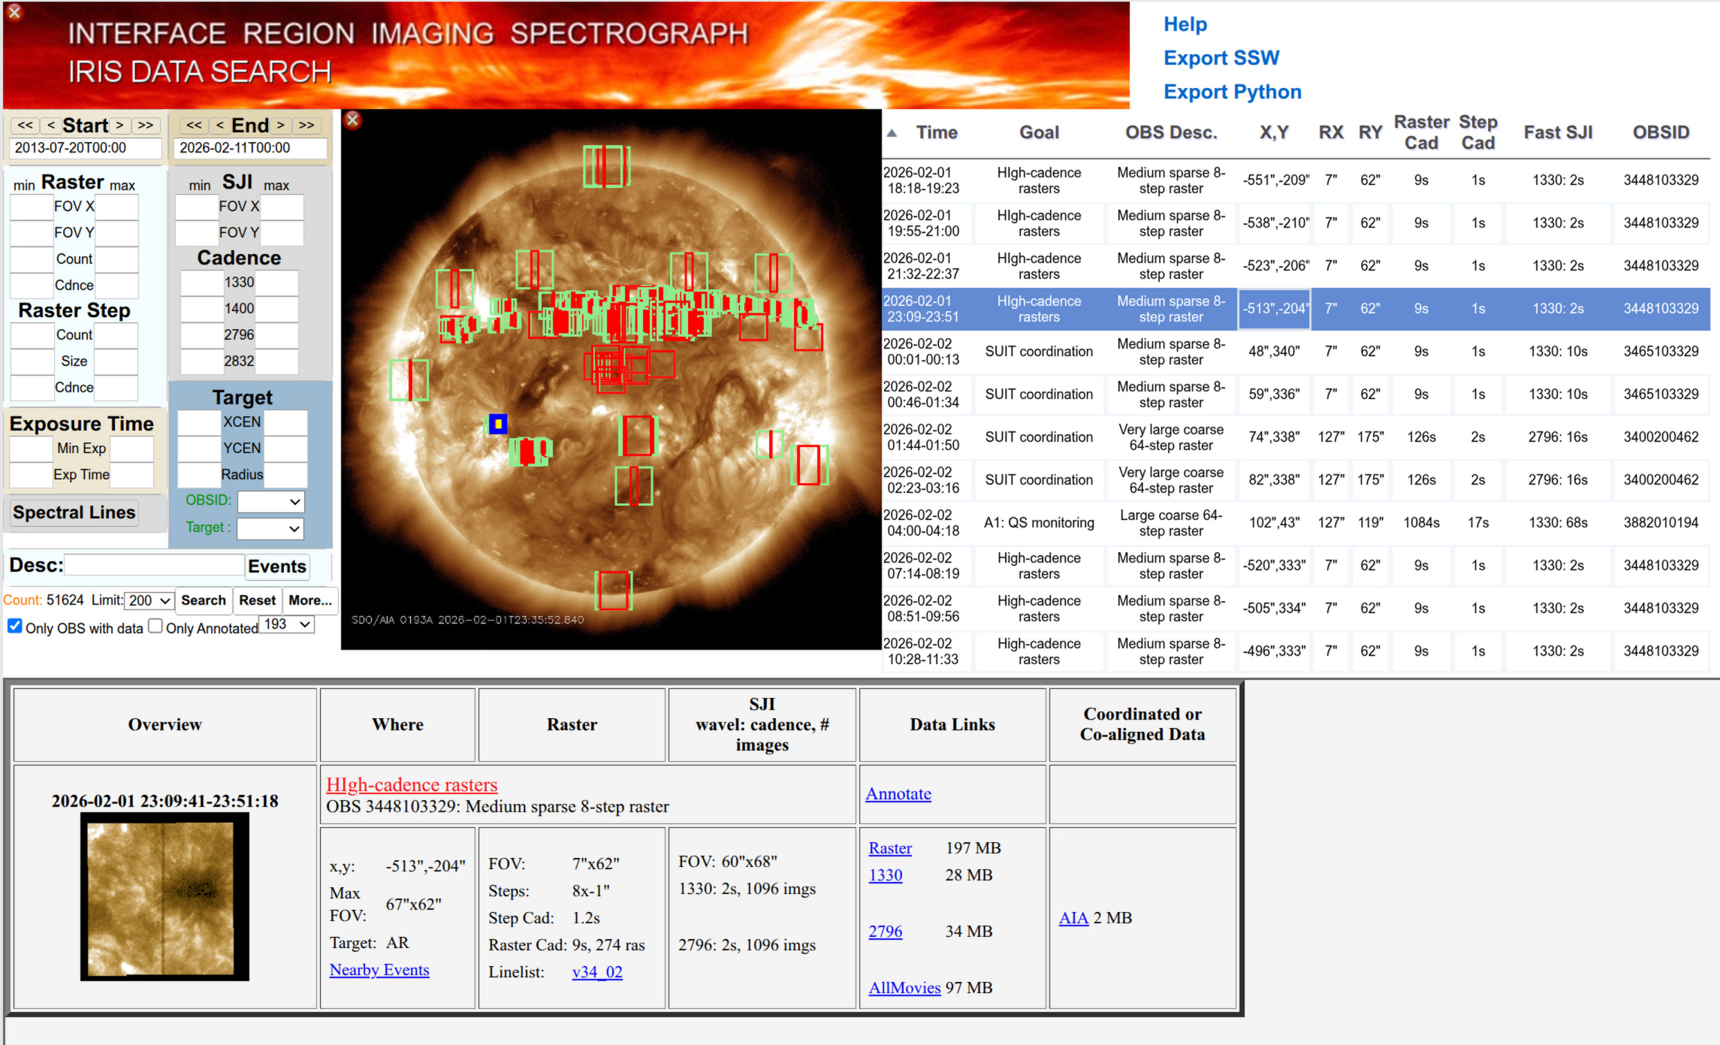Open 2796 SJI data link
1720x1045 pixels.
886,932
